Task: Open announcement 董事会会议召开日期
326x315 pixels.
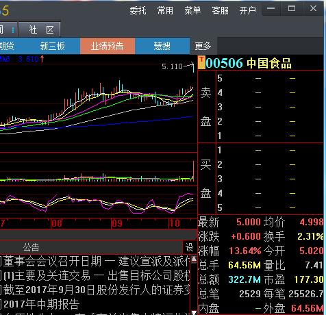Action: coord(95,261)
